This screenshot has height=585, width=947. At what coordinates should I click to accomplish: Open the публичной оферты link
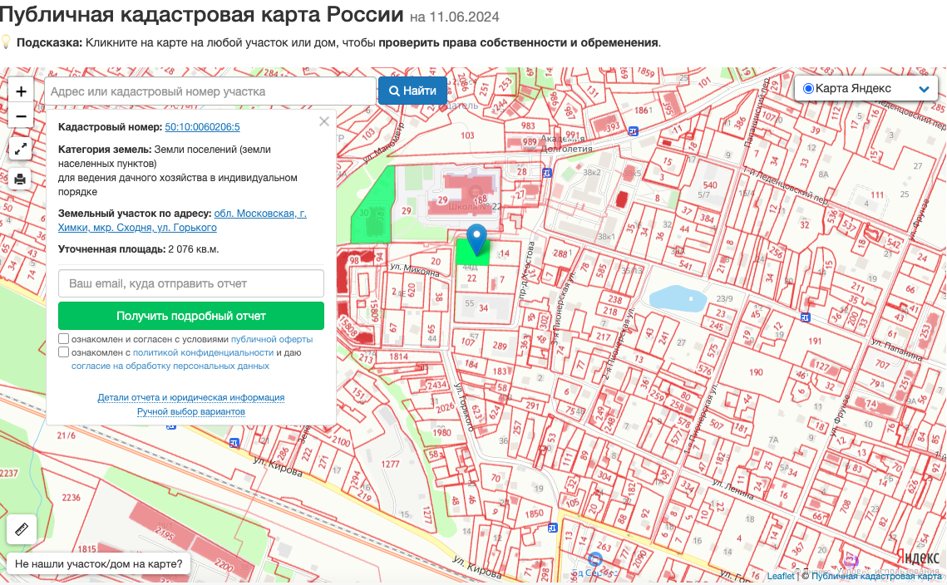(272, 339)
